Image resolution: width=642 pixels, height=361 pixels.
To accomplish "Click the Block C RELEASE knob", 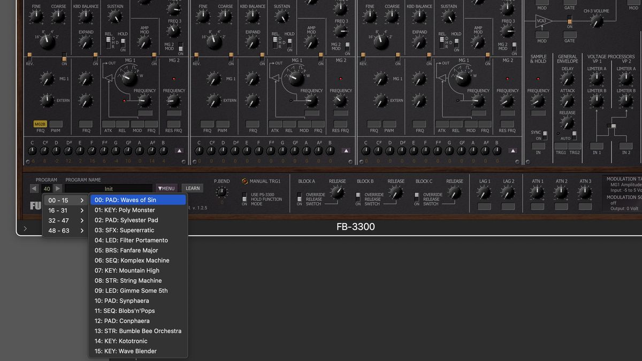I will pos(455,193).
